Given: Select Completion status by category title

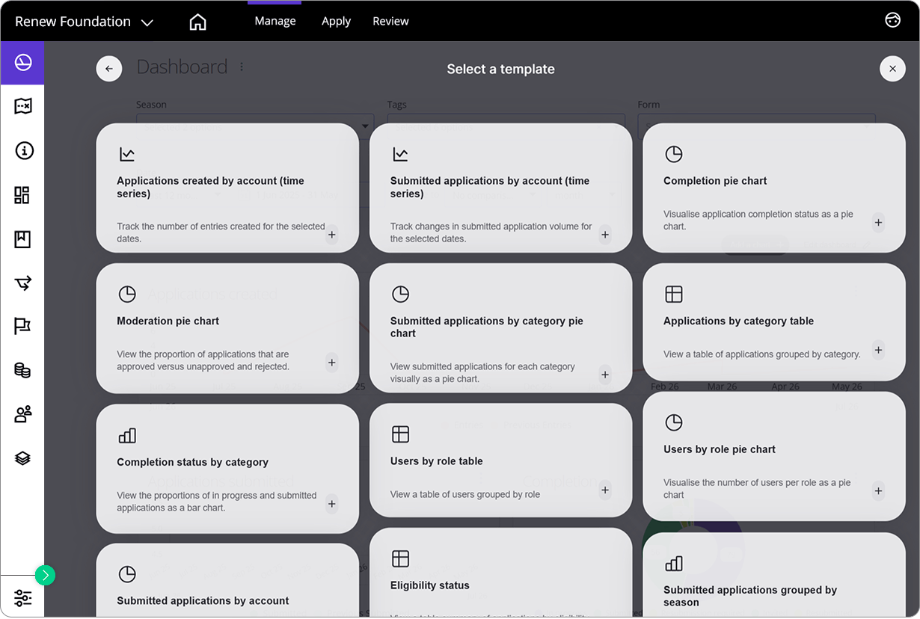Looking at the screenshot, I should click(x=192, y=462).
